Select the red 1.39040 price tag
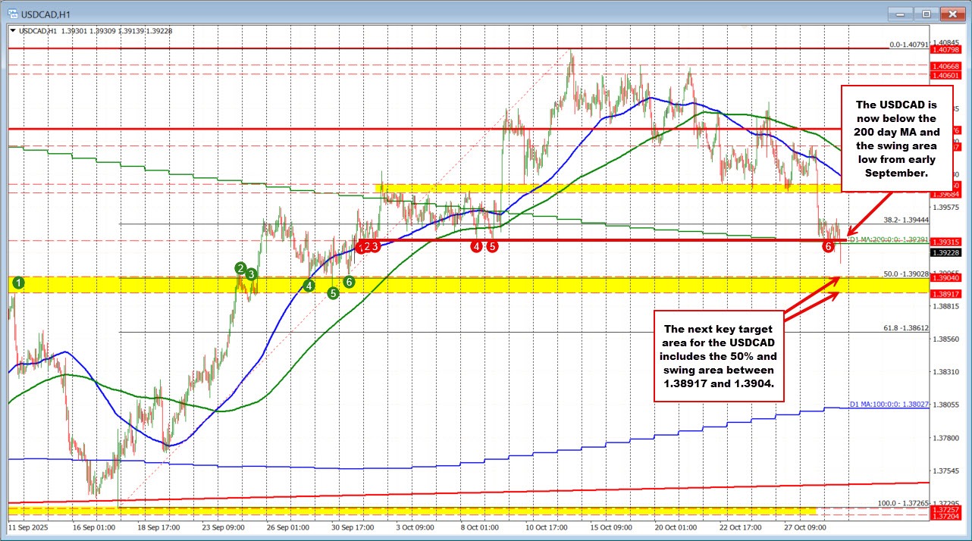972x541 pixels. tap(945, 277)
